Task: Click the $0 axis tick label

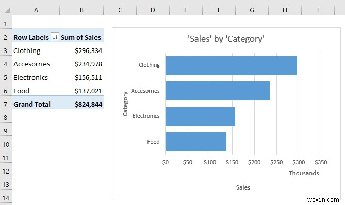Action: click(x=166, y=162)
